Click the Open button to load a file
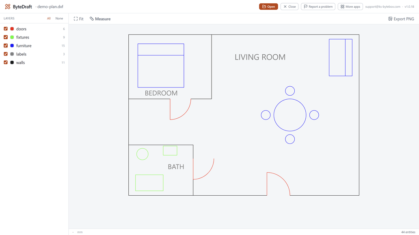419x235 pixels. (x=268, y=6)
